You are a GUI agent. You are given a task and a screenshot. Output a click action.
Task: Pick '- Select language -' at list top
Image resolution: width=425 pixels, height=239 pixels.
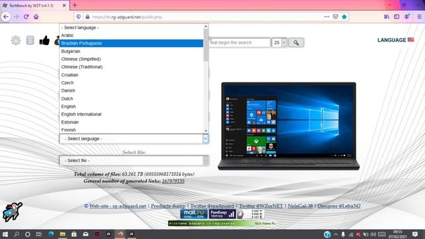(x=131, y=28)
